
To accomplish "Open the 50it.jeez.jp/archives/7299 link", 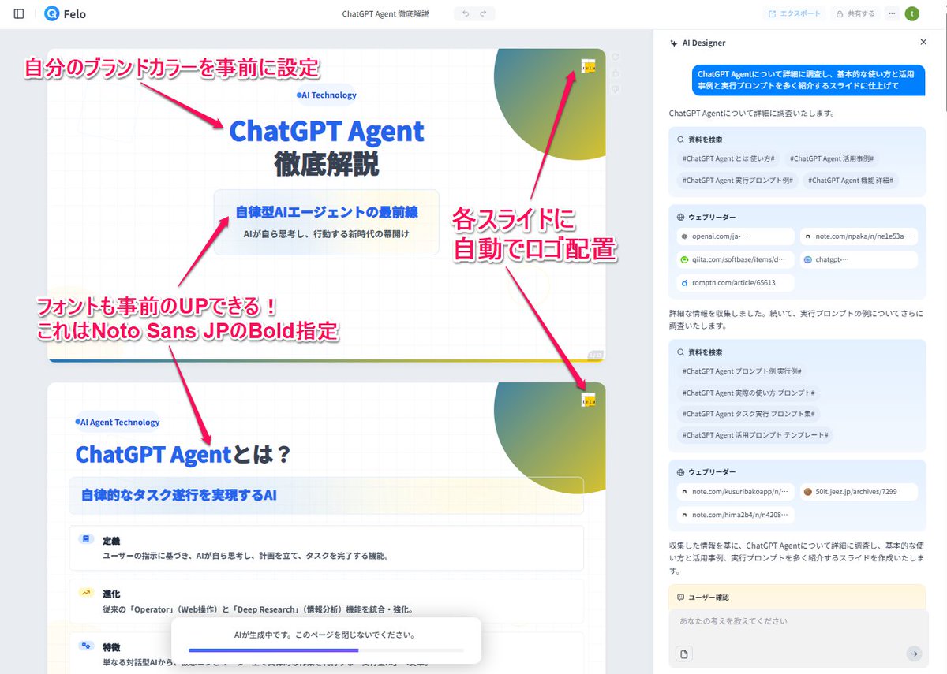I will point(859,492).
